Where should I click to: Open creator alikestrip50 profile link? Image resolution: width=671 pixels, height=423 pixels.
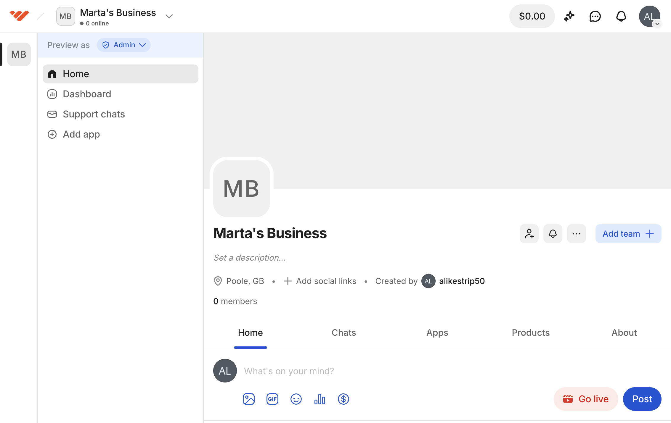[x=462, y=281]
